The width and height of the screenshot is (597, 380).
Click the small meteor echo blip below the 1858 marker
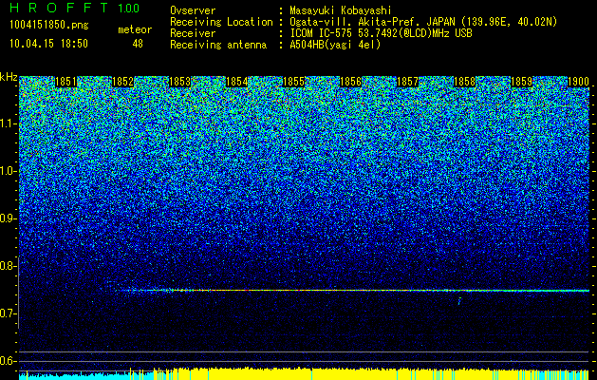[459, 301]
